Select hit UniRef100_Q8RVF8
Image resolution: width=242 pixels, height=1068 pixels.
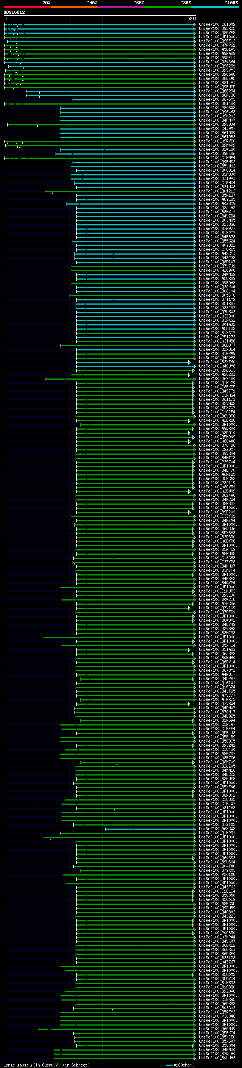tap(217, 33)
